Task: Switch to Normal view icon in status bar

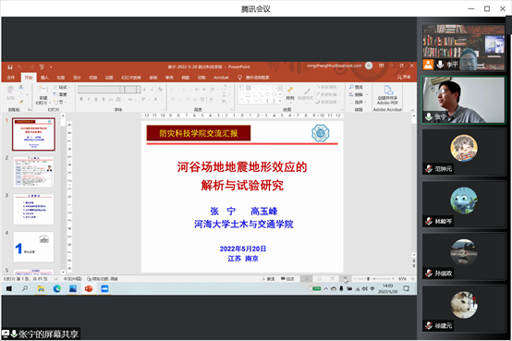Action: click(x=307, y=279)
